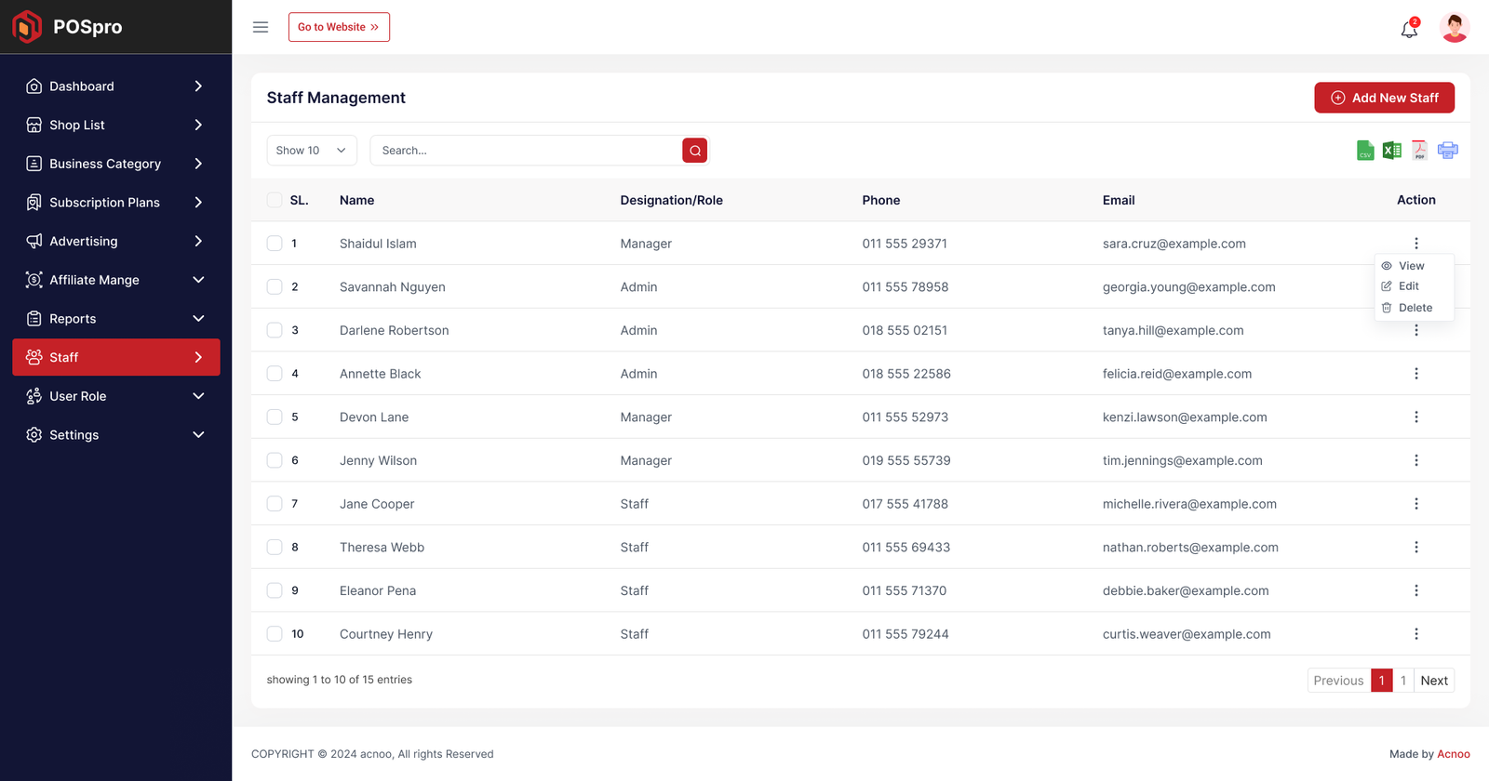Click the red search icon button

694,151
